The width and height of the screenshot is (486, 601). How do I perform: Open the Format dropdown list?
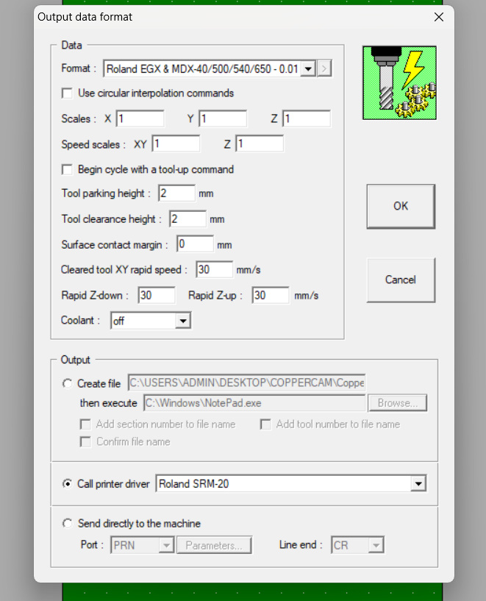(308, 69)
